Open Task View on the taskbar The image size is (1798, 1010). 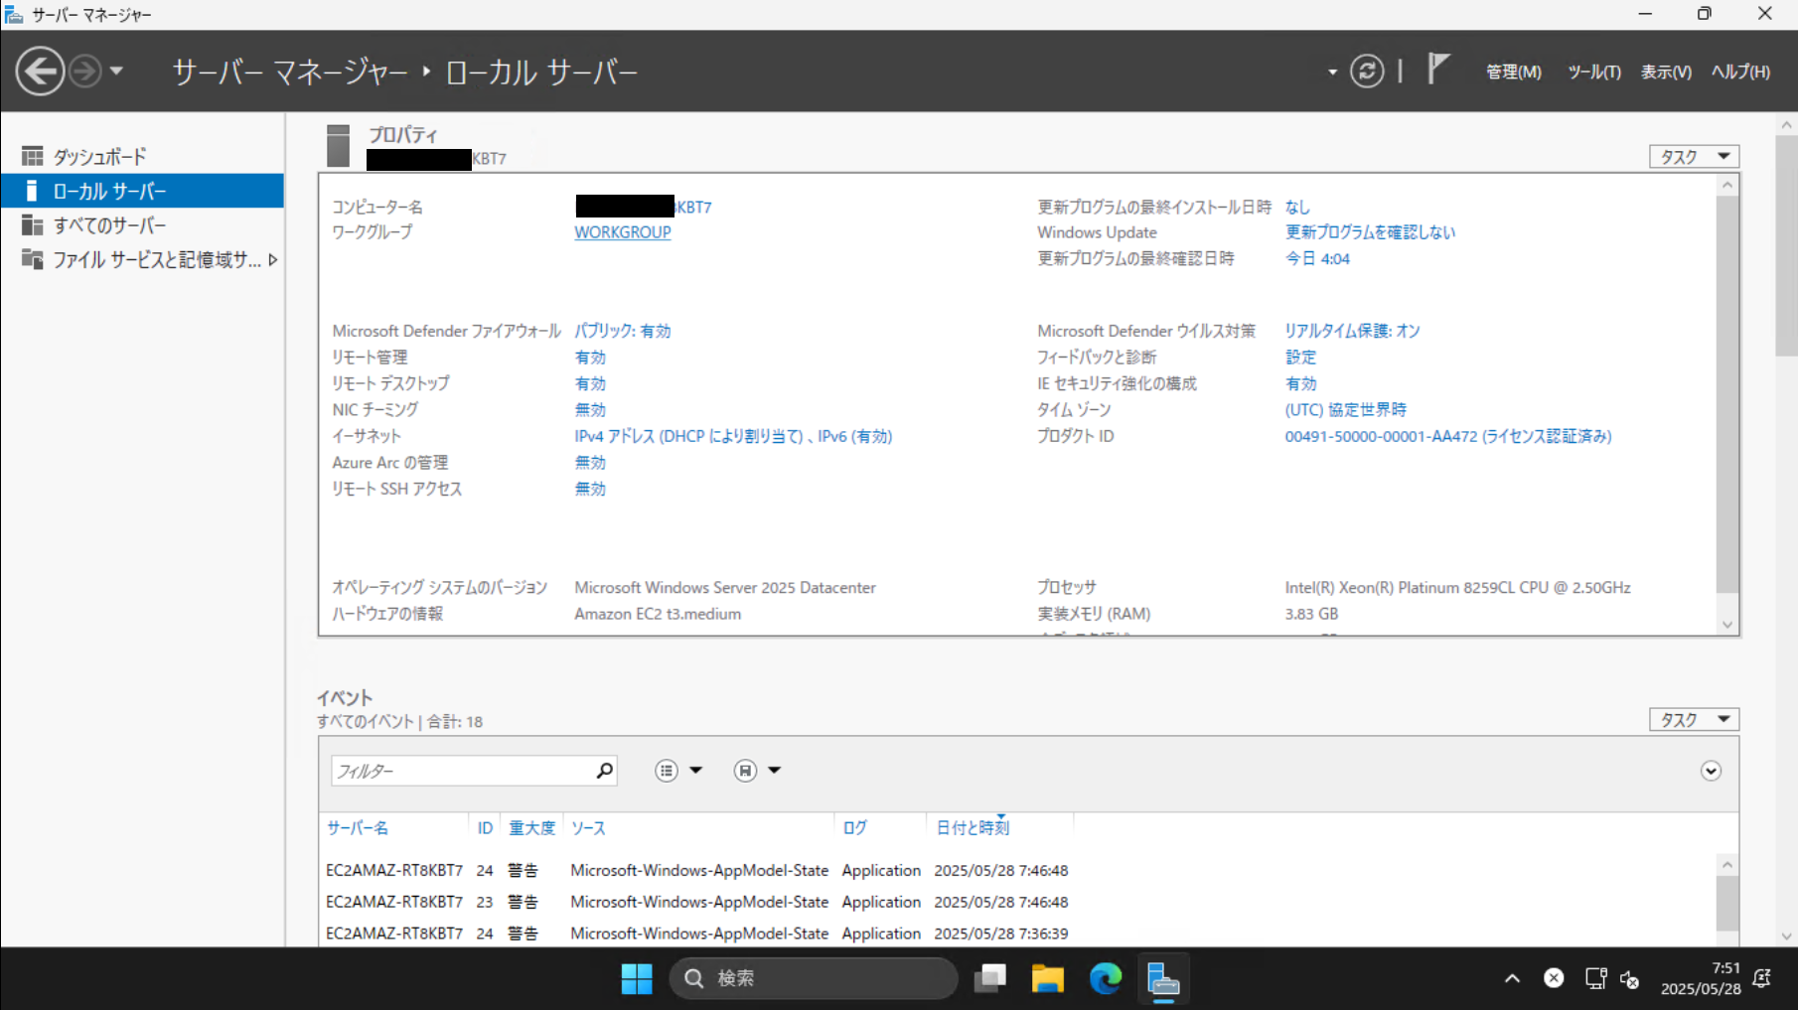(990, 979)
